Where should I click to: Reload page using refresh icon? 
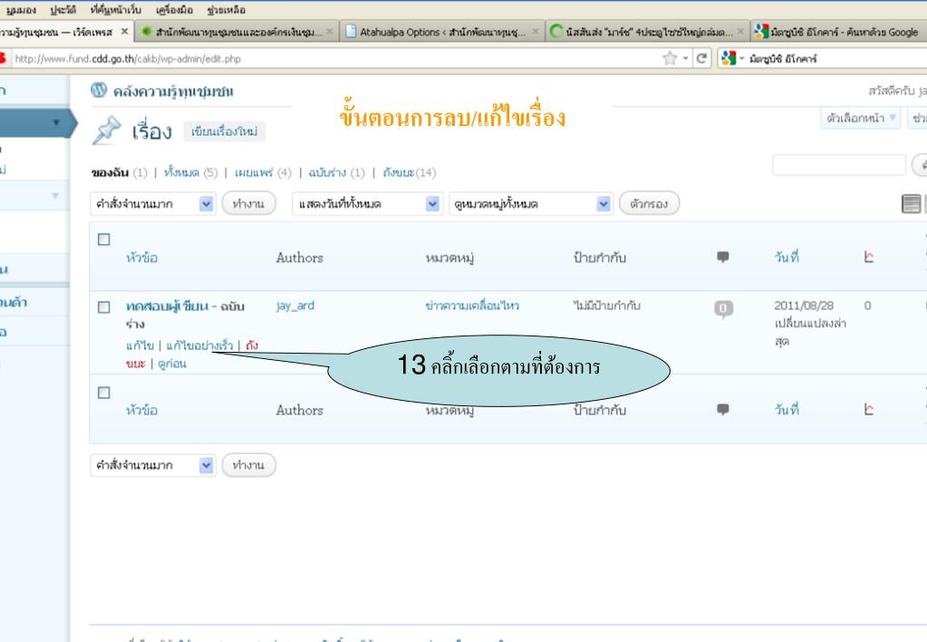tap(701, 58)
